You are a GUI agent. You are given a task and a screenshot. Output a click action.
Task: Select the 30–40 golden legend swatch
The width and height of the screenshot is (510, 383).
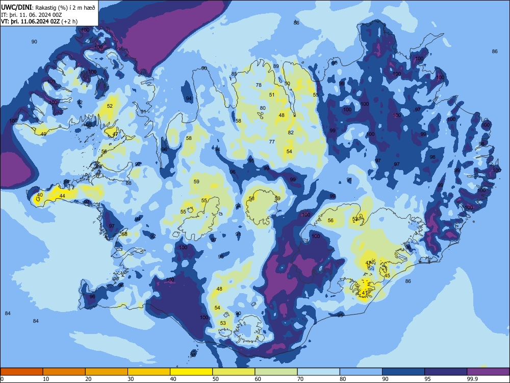pos(149,372)
